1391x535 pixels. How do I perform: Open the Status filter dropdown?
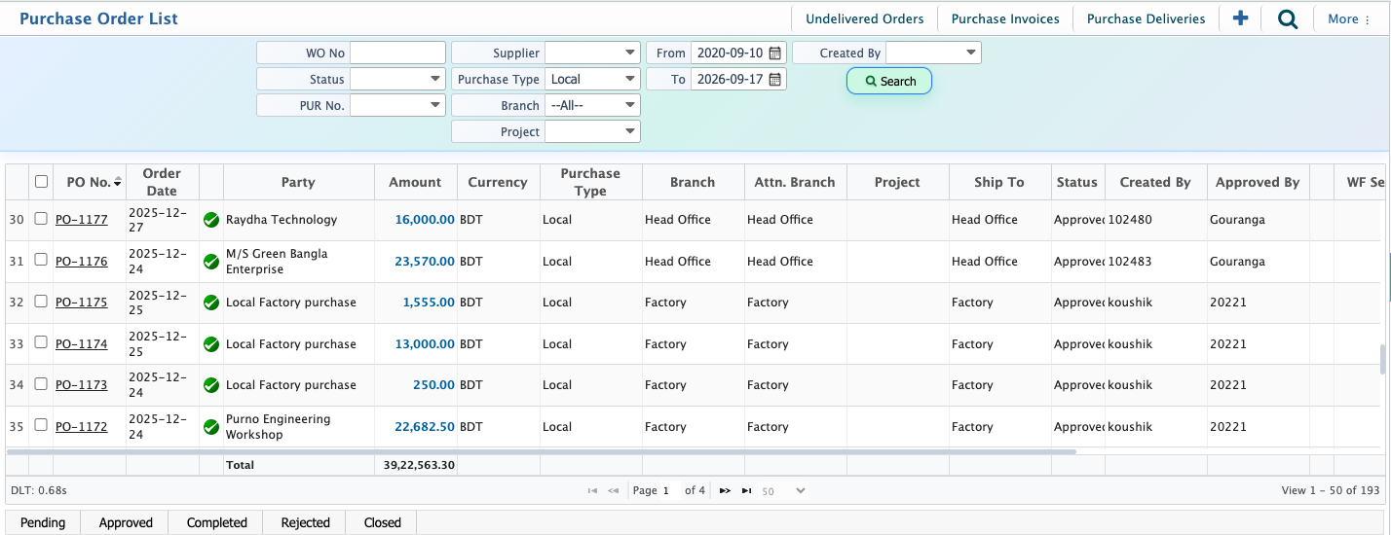[x=397, y=79]
